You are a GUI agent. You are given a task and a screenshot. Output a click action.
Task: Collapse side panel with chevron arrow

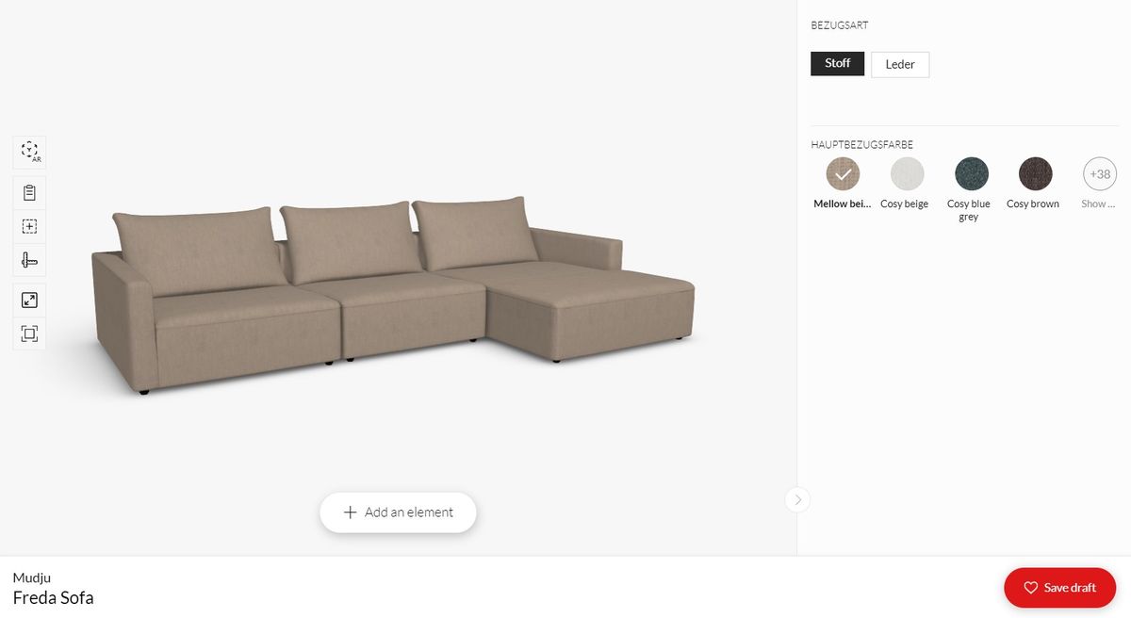[797, 499]
